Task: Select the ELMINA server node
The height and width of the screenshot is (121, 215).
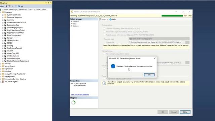Action: tap(24, 10)
